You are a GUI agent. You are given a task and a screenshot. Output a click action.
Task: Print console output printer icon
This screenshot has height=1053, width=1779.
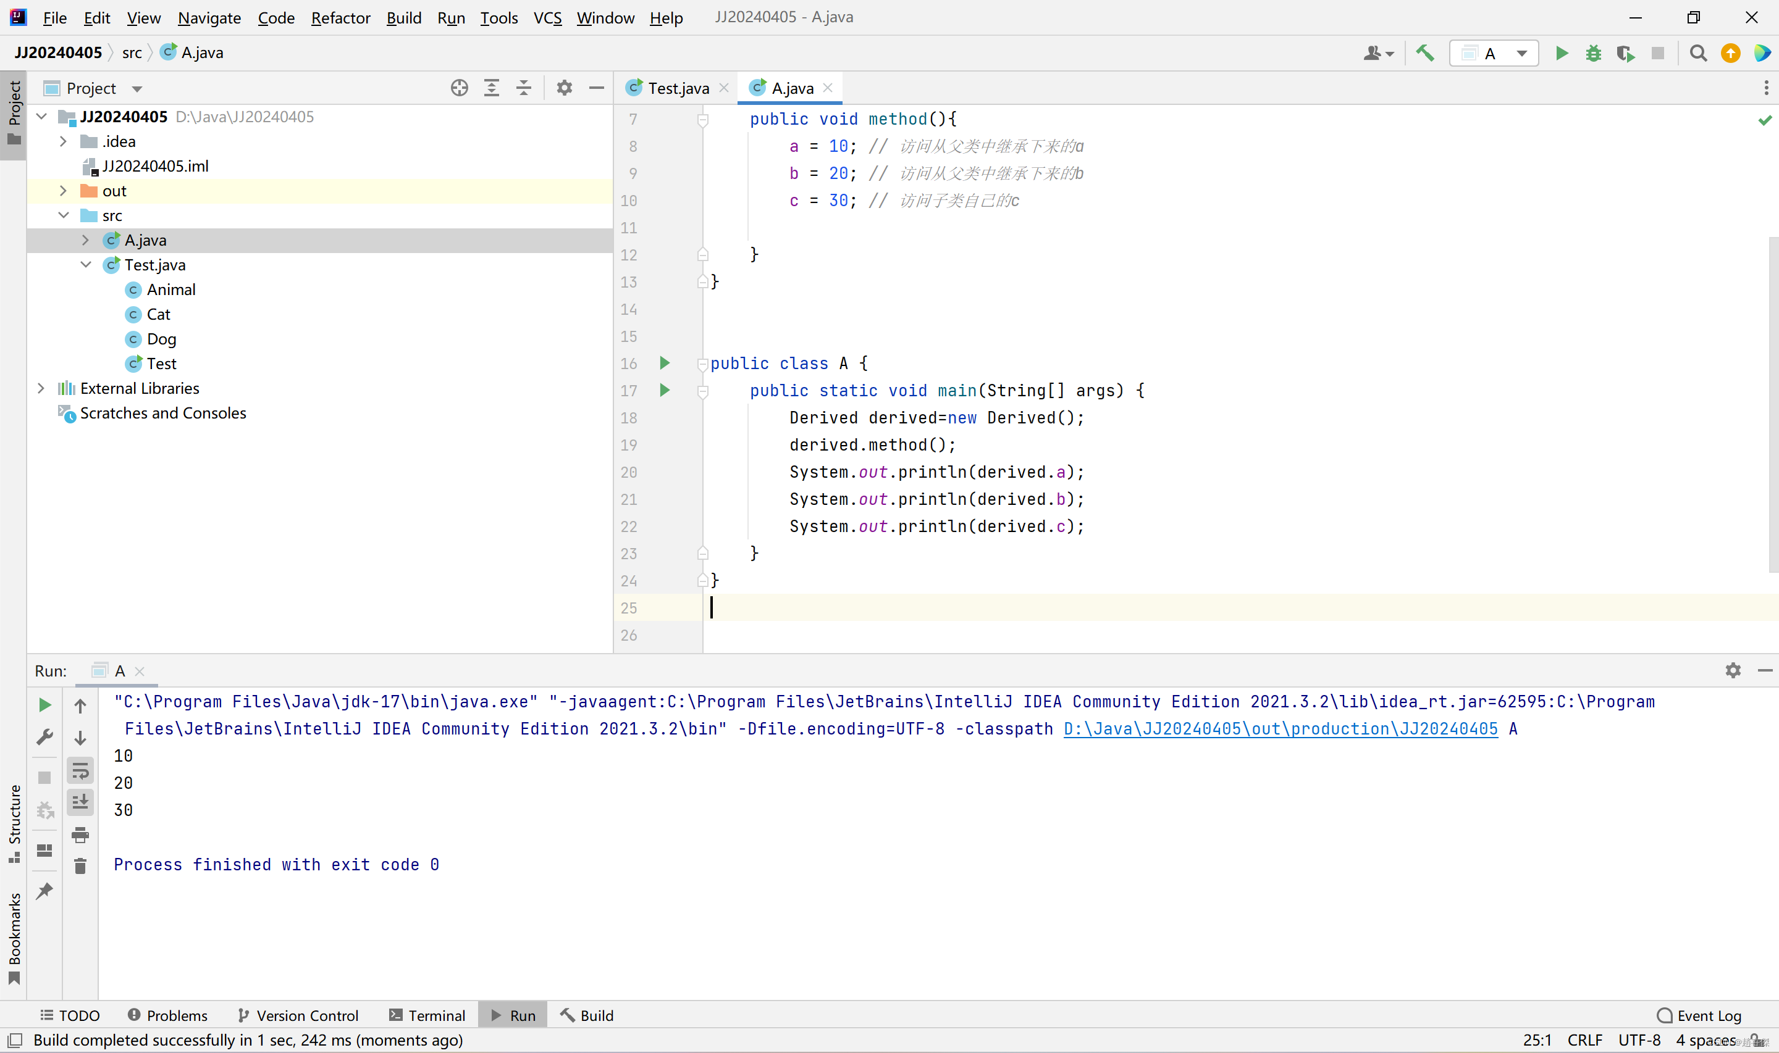tap(80, 835)
